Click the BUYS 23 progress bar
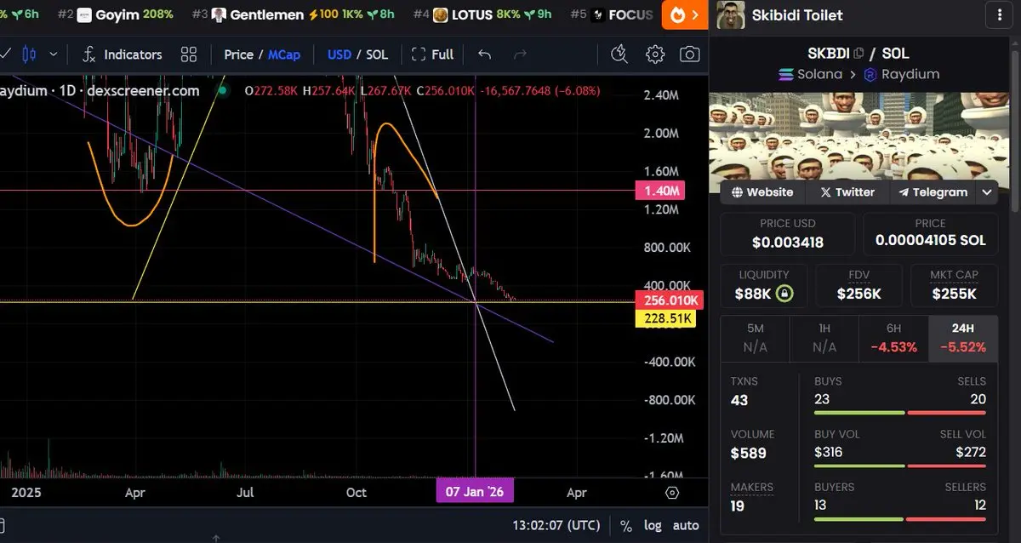1021x543 pixels. click(858, 413)
